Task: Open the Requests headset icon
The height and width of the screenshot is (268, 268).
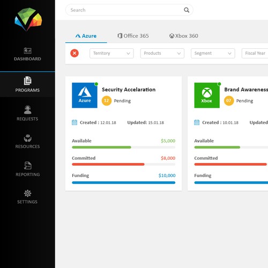Action: [x=28, y=109]
